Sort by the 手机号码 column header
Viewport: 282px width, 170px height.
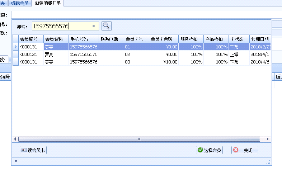(x=83, y=39)
